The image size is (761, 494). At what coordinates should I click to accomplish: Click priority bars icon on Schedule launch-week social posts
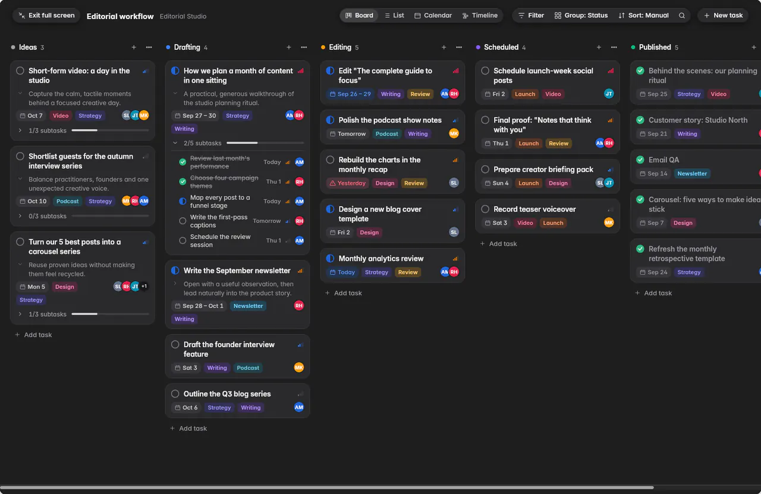point(611,71)
